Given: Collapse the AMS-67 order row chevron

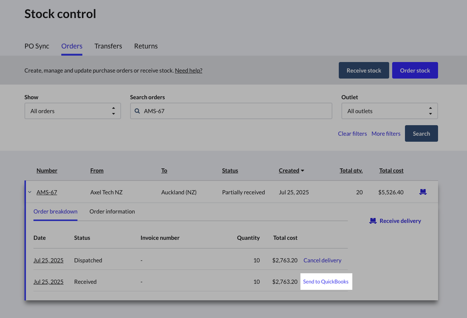Looking at the screenshot, I should click(30, 192).
